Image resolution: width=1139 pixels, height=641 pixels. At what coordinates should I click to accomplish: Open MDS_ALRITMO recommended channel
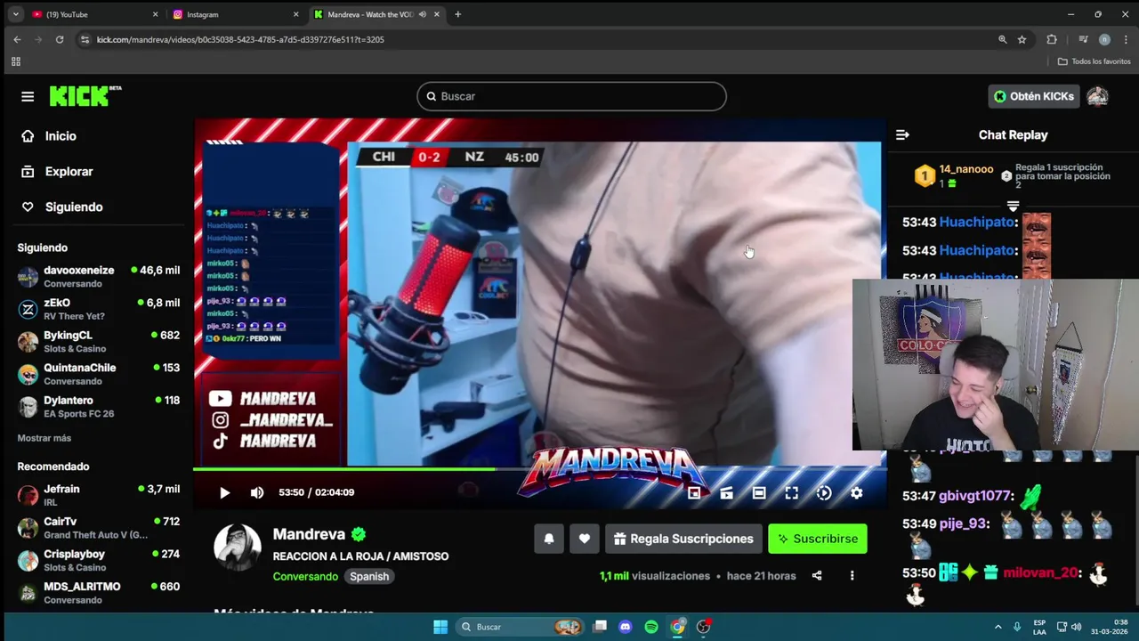point(99,593)
